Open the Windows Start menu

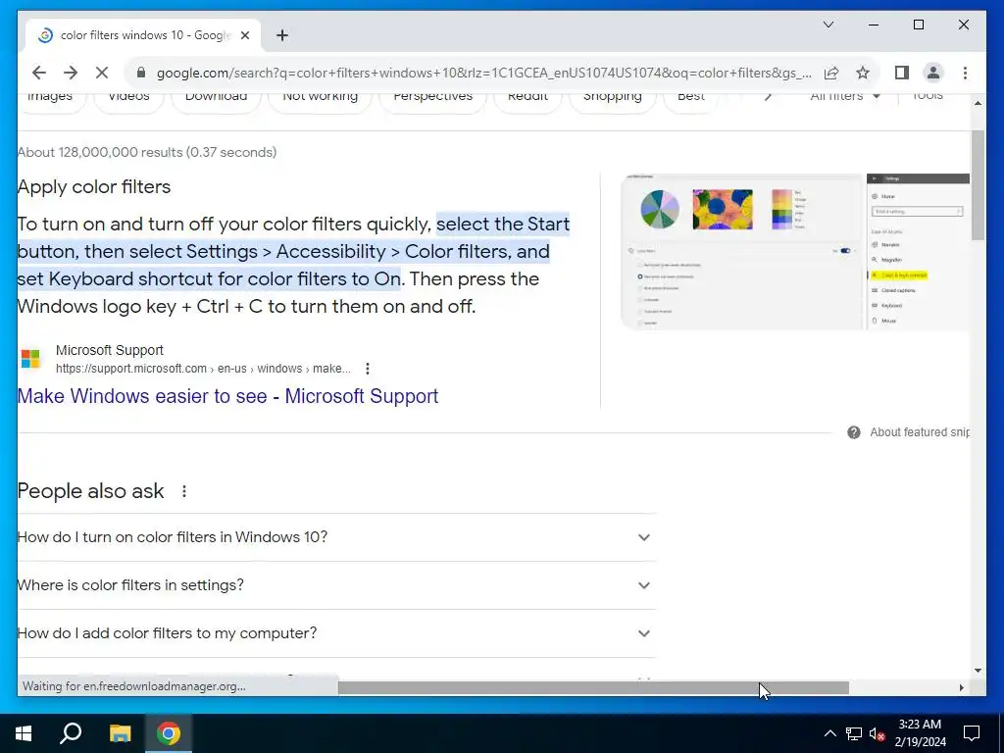click(x=24, y=733)
